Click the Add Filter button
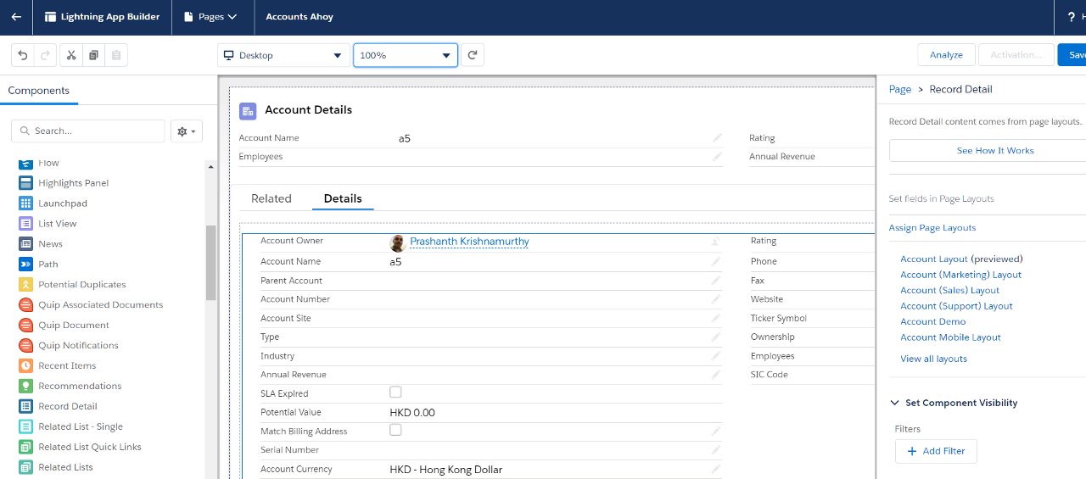This screenshot has height=479, width=1086. click(x=936, y=451)
